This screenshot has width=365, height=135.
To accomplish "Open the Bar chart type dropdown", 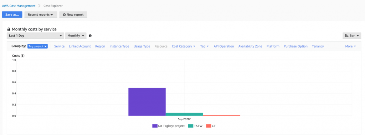I will [x=352, y=36].
